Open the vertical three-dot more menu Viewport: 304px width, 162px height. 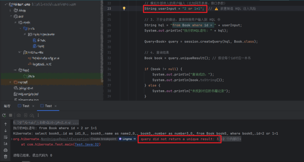tap(38, 115)
